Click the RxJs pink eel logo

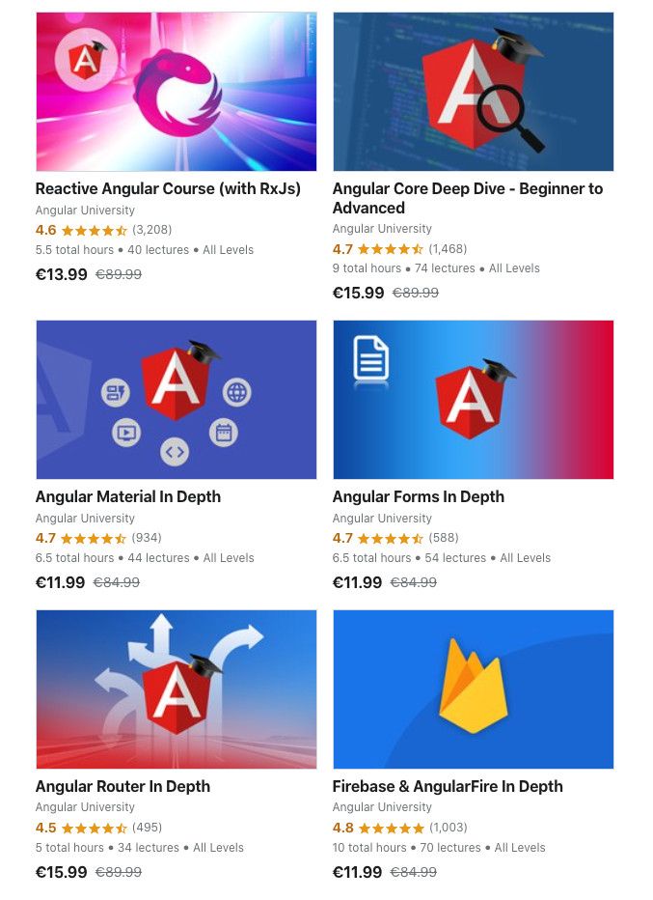tap(178, 92)
